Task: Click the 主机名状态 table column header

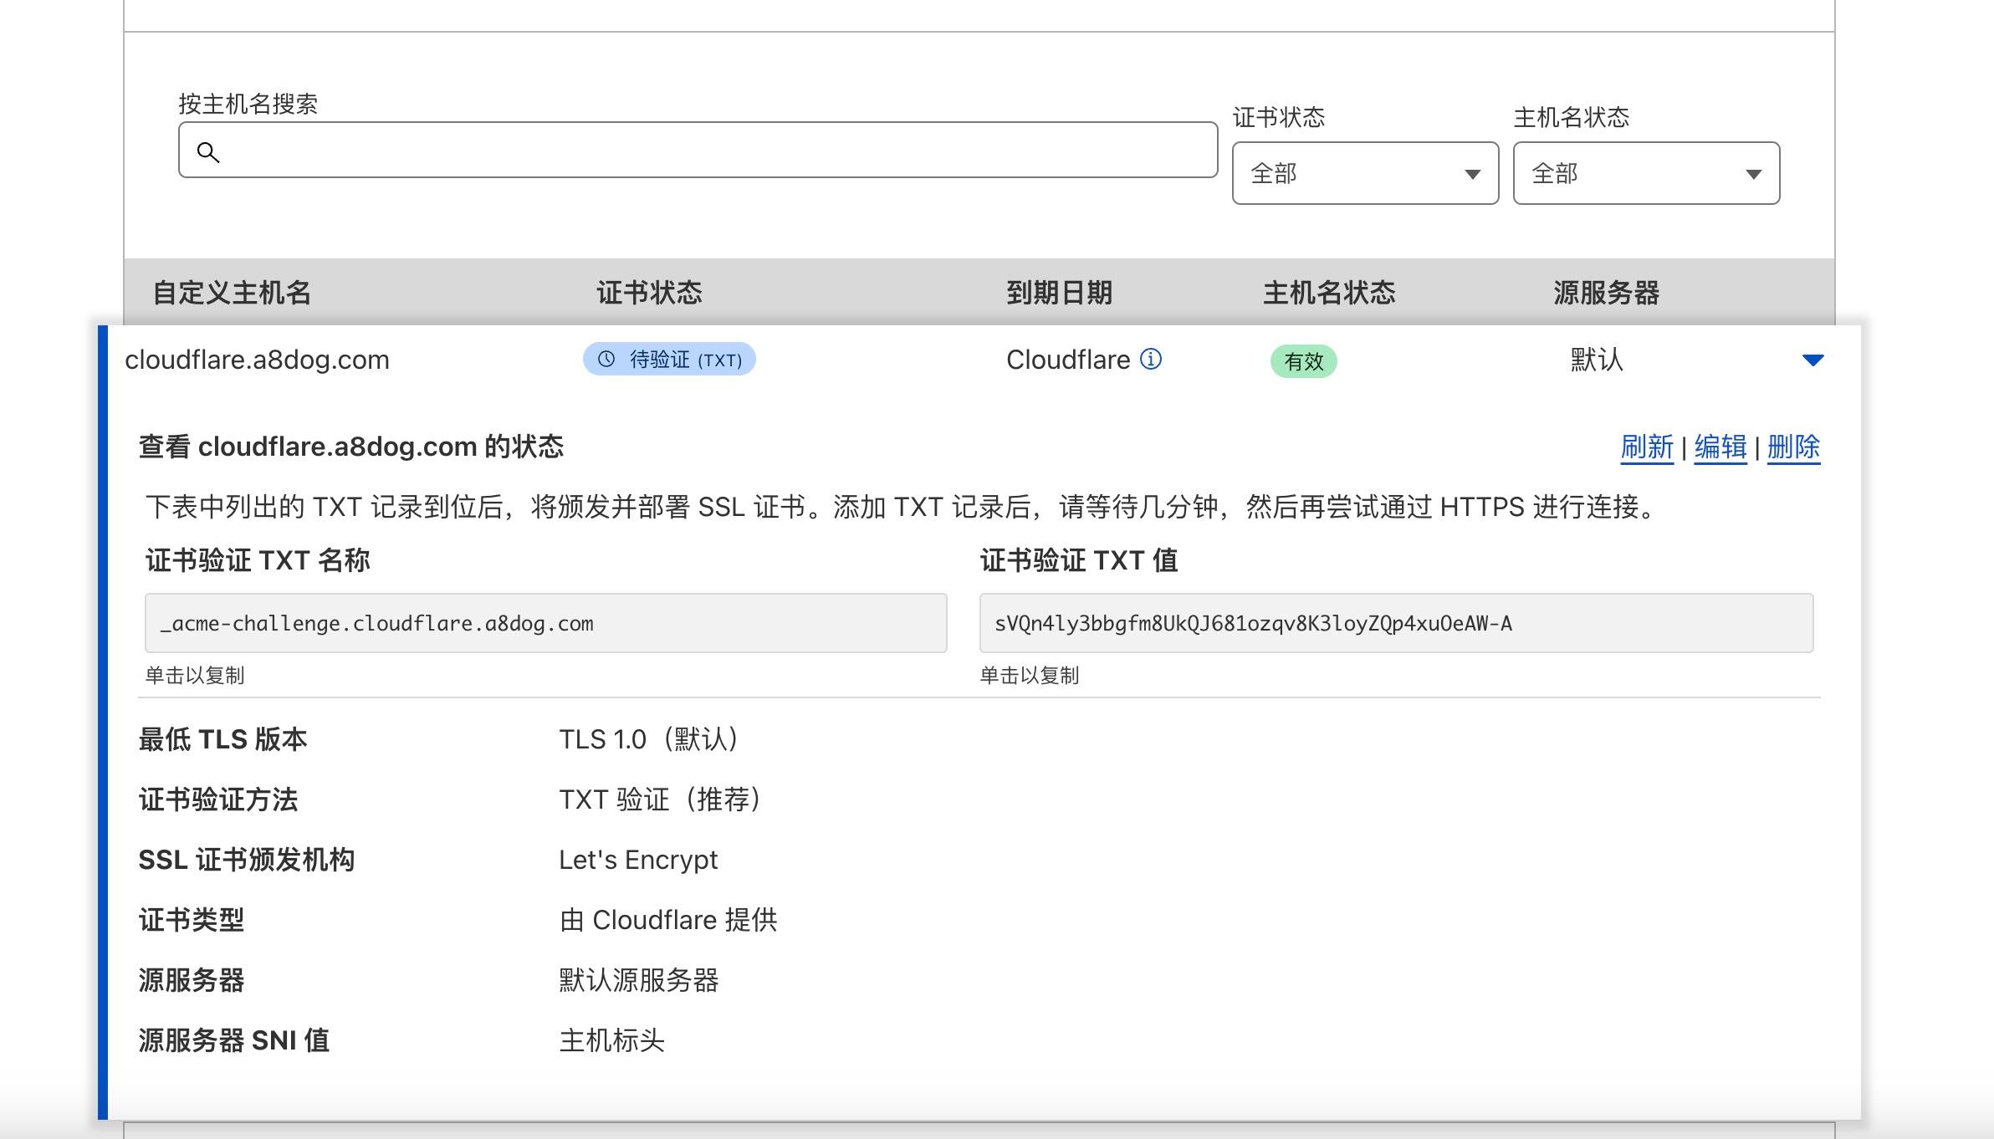Action: pyautogui.click(x=1329, y=293)
